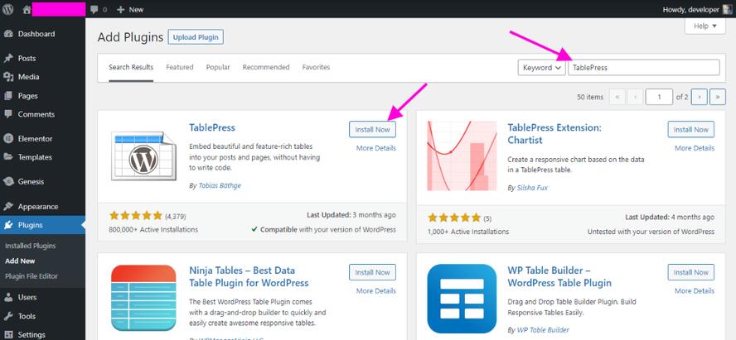The image size is (736, 340).
Task: Go to next page of plugin results
Action: [699, 97]
